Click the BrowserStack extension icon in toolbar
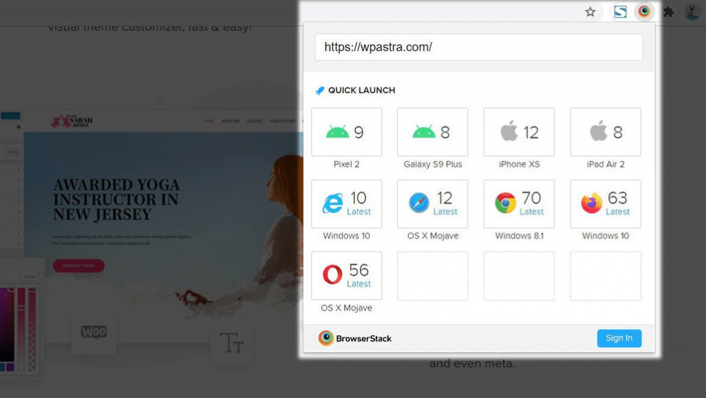This screenshot has width=706, height=398. (x=644, y=12)
